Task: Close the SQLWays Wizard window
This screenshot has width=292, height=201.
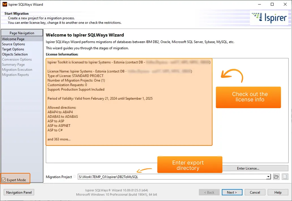Action: pyautogui.click(x=285, y=4)
